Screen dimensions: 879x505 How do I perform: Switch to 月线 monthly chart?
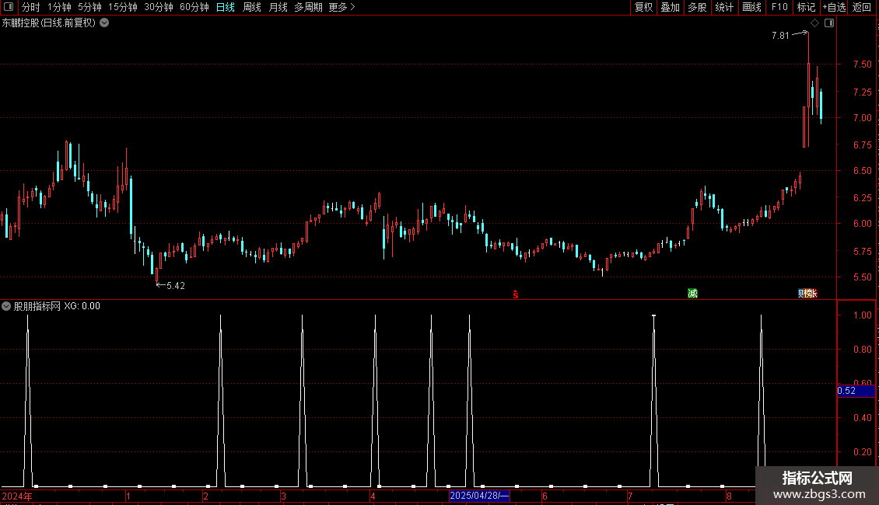[278, 7]
